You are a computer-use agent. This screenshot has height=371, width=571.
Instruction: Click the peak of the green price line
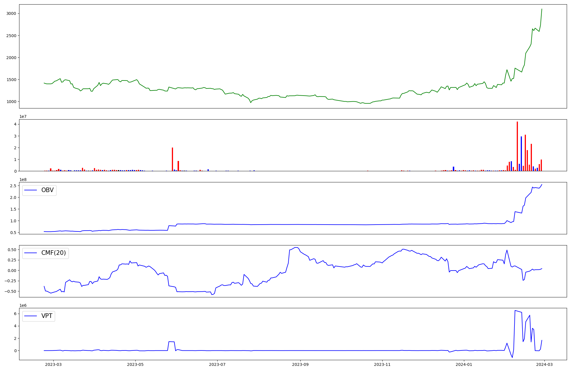tap(542, 9)
